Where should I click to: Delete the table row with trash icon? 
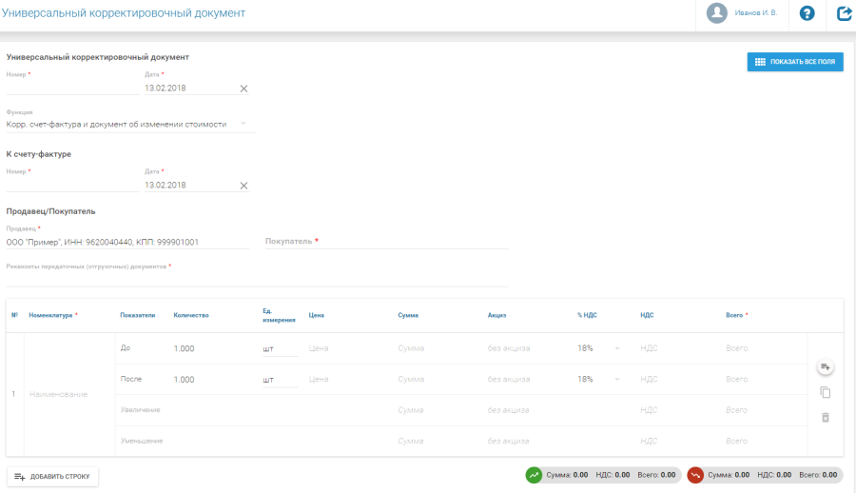coord(825,417)
